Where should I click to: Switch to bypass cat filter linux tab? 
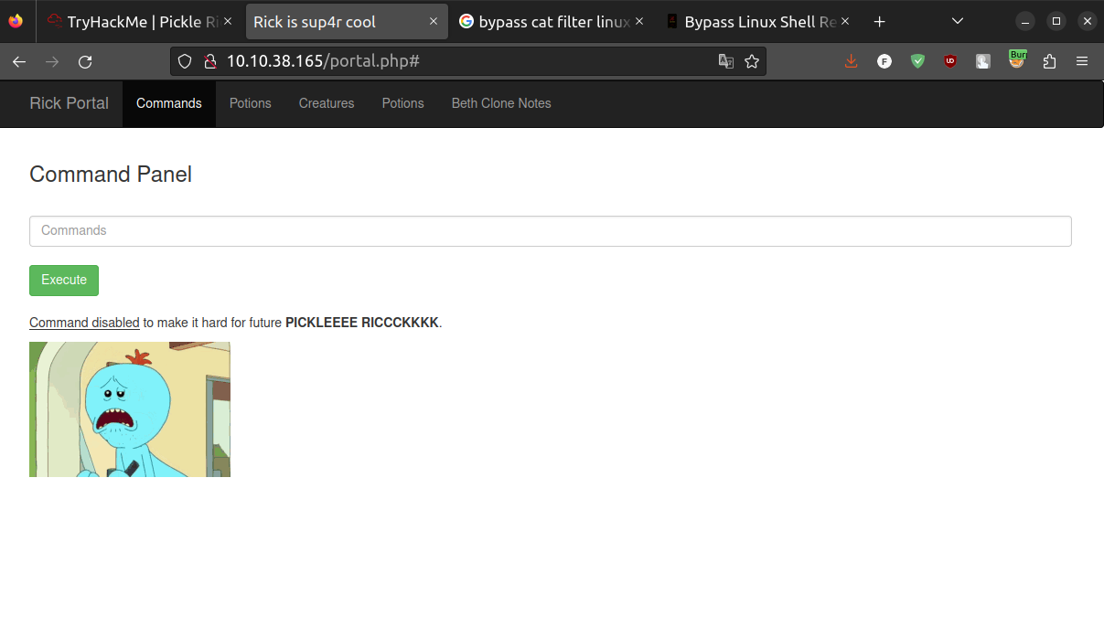(552, 21)
